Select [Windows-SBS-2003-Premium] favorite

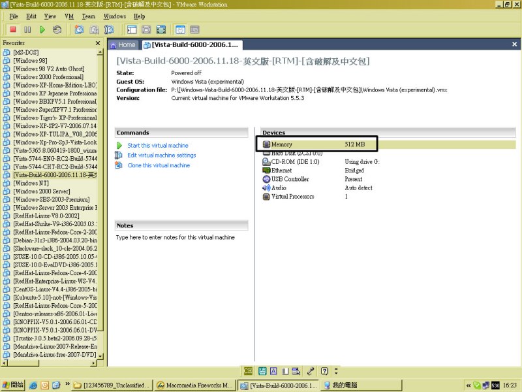(x=52, y=199)
